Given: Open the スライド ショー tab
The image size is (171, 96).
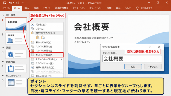Looking at the screenshot, I should click(96, 8).
